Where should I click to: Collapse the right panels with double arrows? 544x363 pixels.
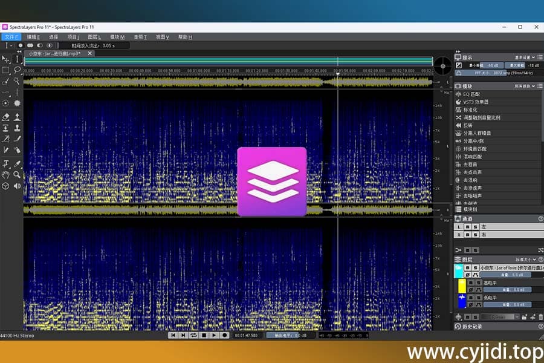(x=458, y=52)
